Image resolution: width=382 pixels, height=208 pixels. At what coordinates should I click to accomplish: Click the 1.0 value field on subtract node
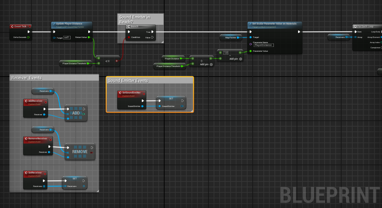[226, 53]
